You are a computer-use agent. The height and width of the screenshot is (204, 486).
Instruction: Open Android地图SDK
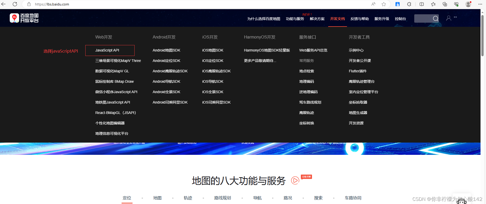[x=166, y=50]
